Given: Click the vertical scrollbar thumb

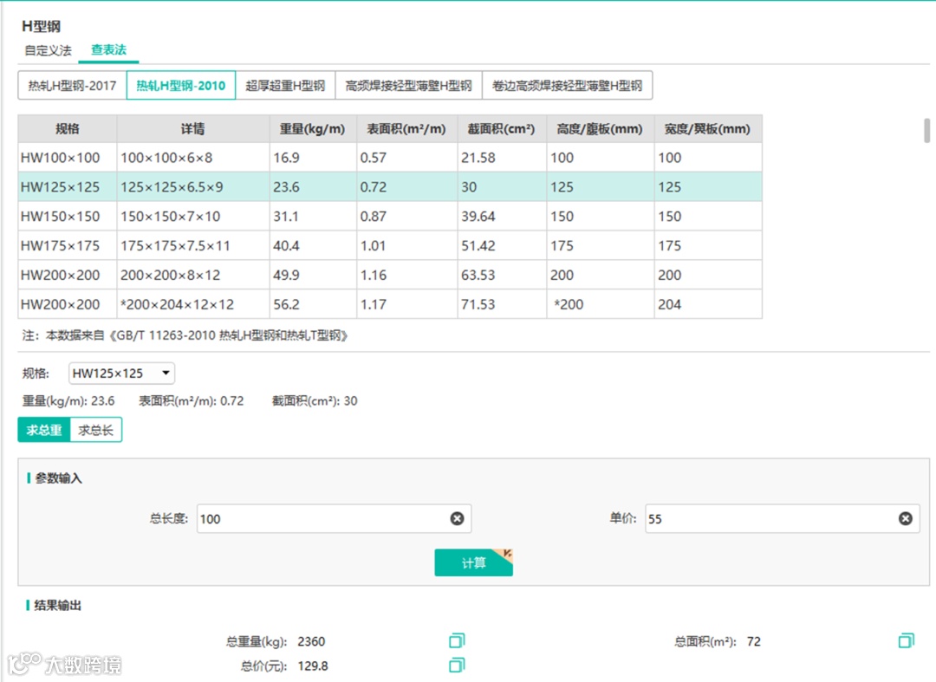Looking at the screenshot, I should point(926,130).
